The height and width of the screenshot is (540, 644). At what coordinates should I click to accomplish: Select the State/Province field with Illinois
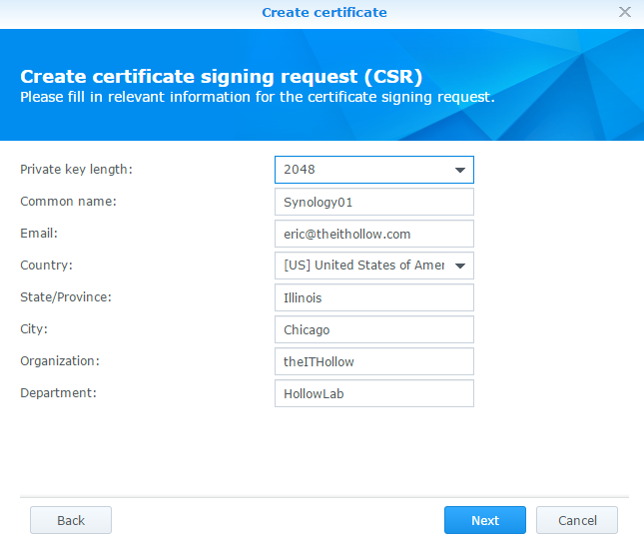click(373, 297)
